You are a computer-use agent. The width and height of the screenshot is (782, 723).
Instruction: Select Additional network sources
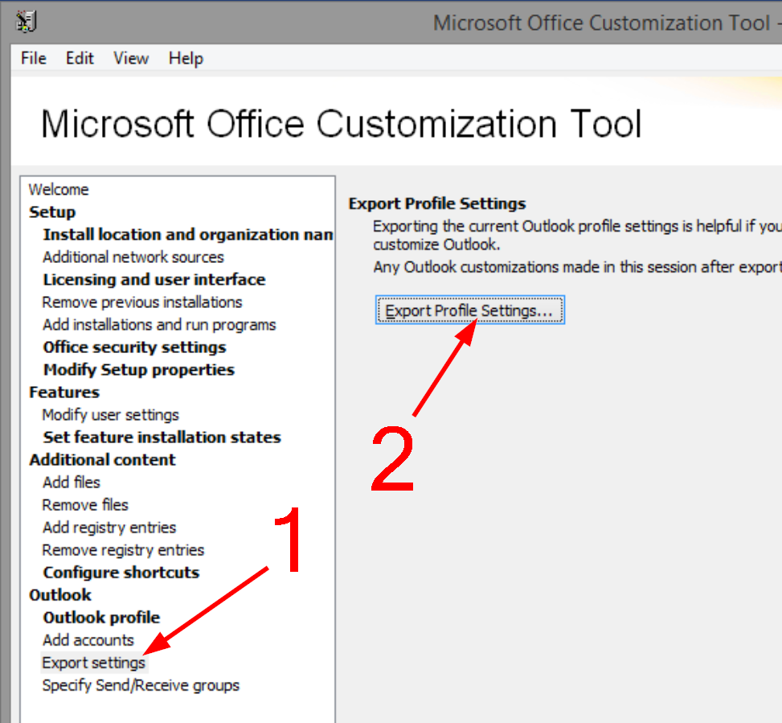pyautogui.click(x=133, y=257)
